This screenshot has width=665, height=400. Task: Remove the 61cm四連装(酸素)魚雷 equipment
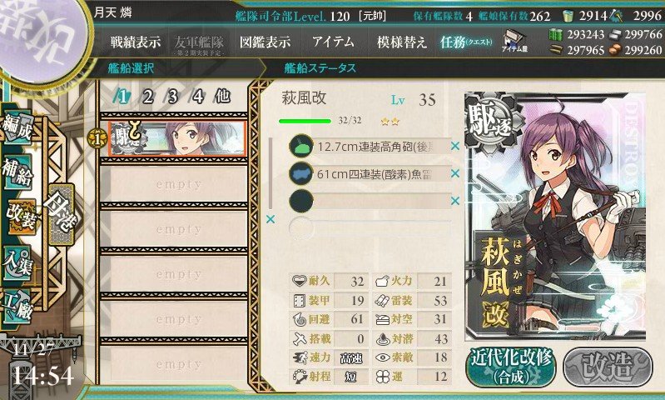[x=455, y=173]
